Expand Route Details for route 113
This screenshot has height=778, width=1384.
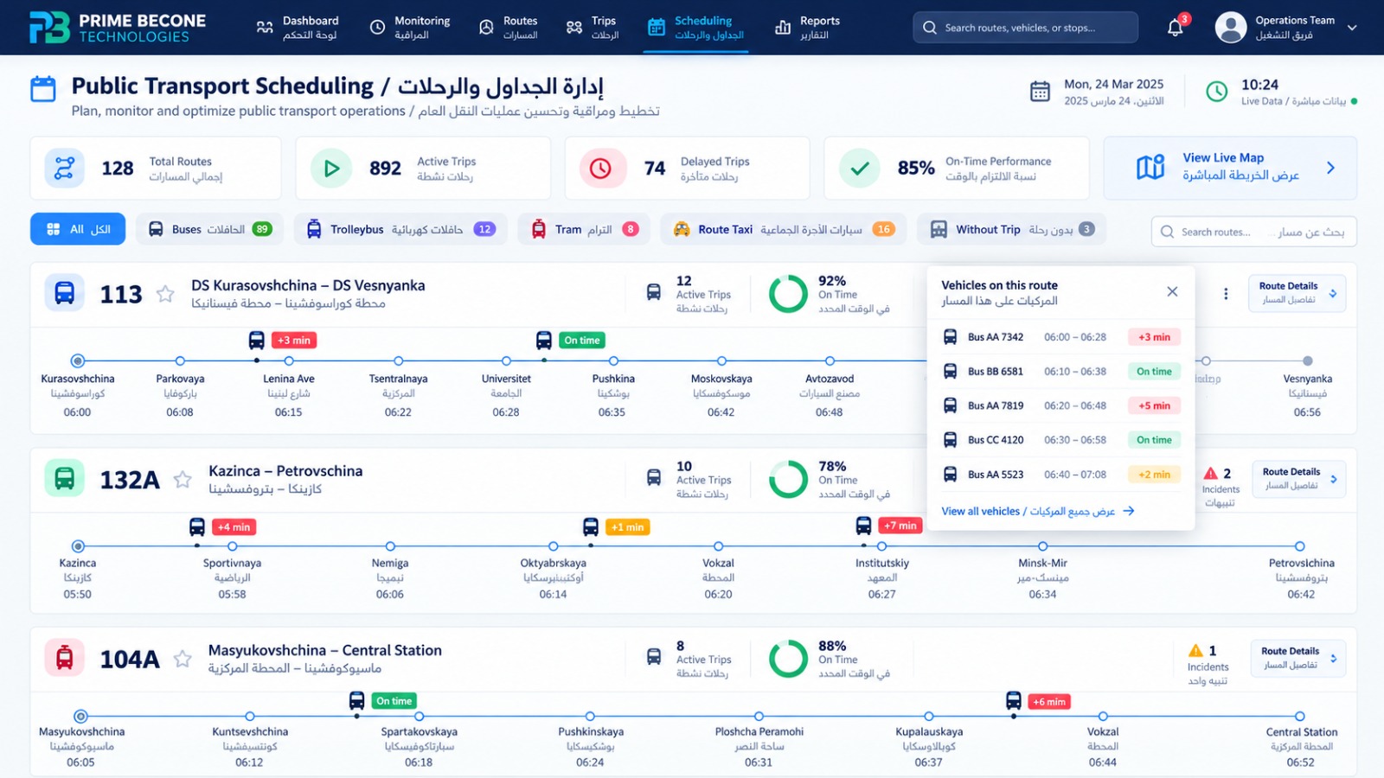click(1297, 293)
